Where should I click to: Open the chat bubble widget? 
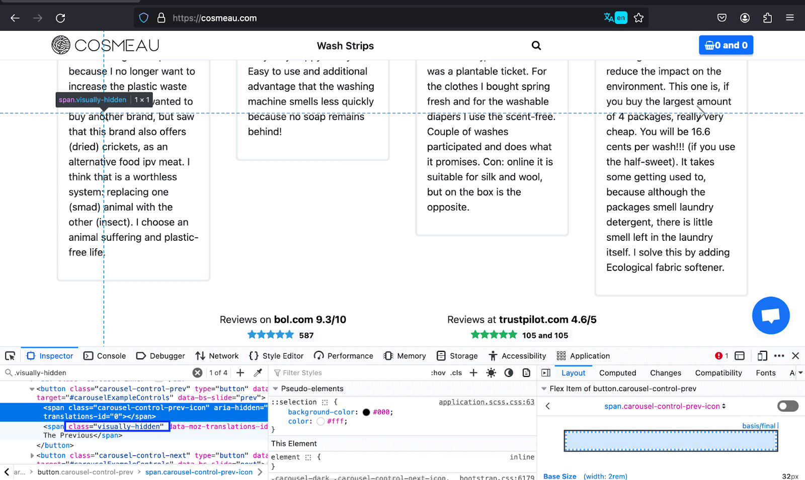click(x=771, y=316)
